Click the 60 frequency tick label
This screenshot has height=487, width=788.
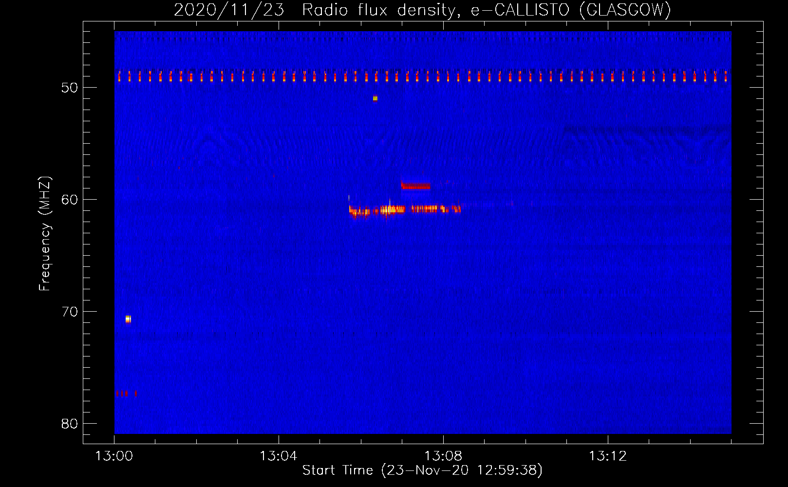[x=70, y=199]
